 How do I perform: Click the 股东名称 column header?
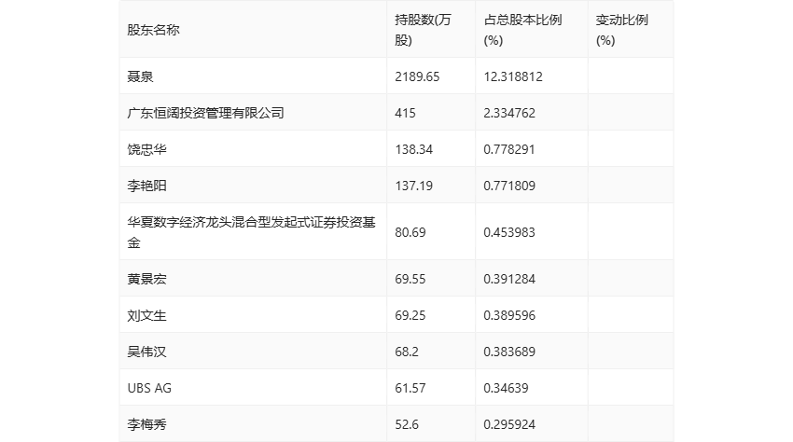(153, 30)
